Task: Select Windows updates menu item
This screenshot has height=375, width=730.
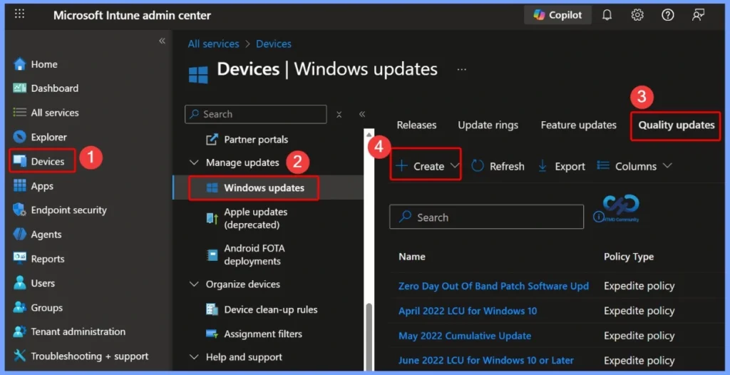Action: click(254, 187)
